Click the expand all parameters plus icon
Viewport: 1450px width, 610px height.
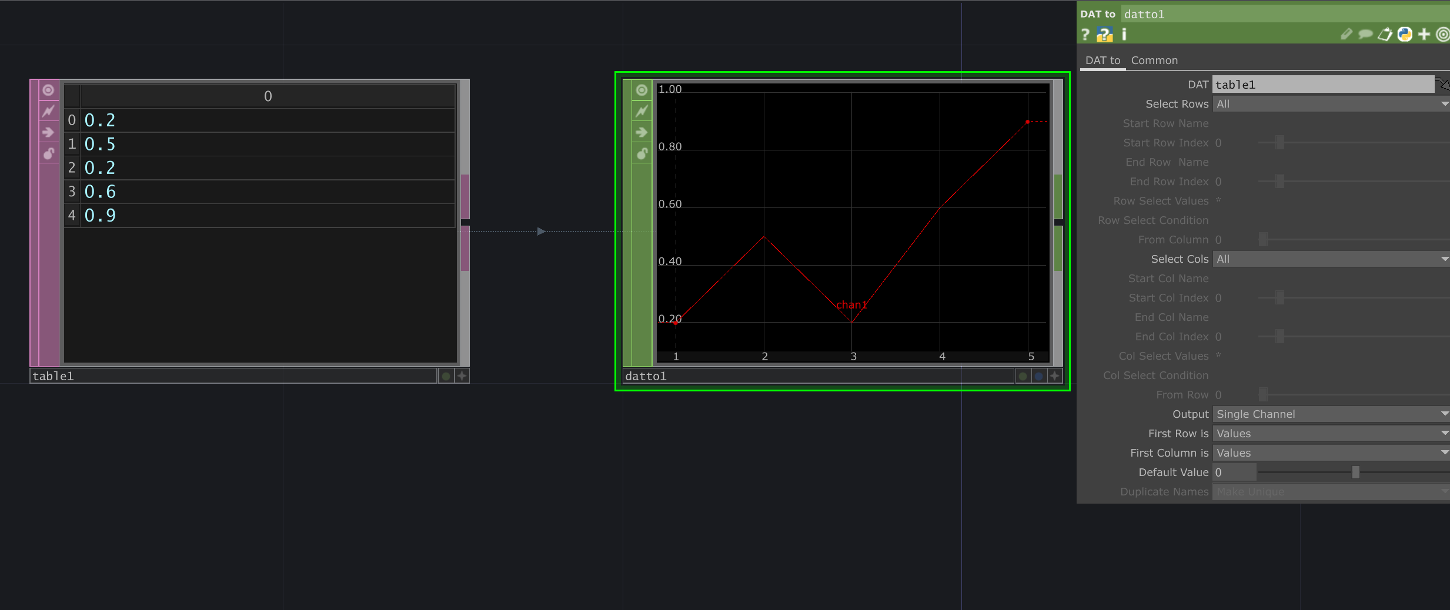click(1424, 34)
